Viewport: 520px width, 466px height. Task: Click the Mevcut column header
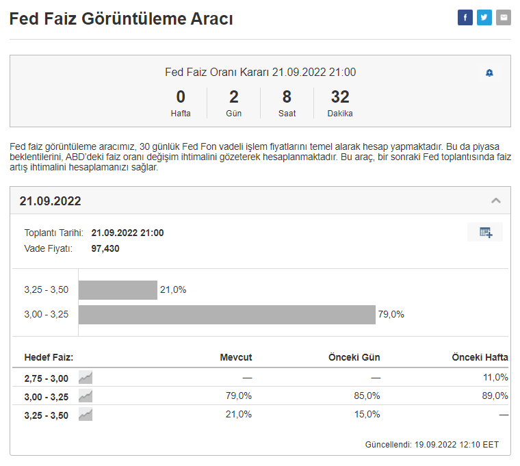coord(236,357)
